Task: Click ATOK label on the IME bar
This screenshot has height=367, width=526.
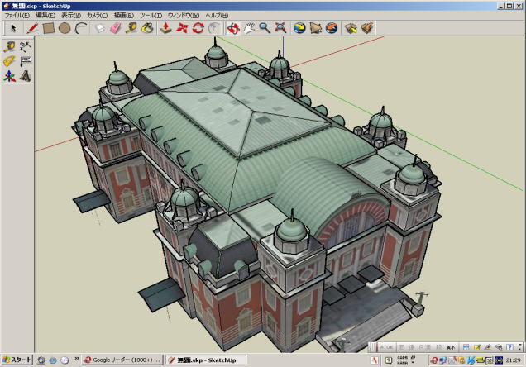Action: [386, 347]
